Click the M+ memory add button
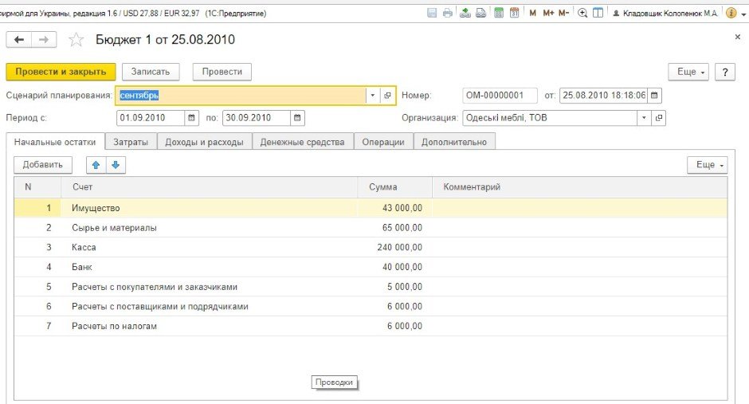Image resolution: width=749 pixels, height=404 pixels. pos(548,14)
